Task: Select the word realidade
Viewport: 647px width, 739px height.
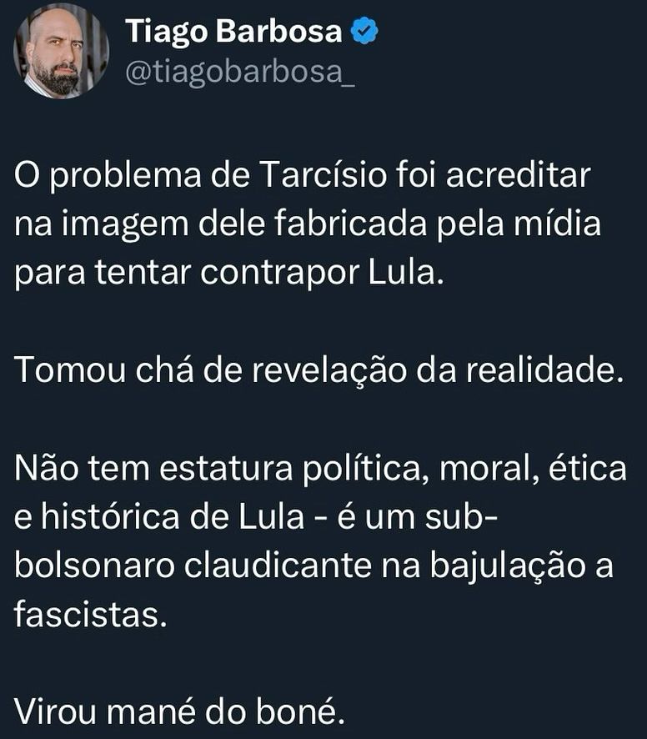Action: click(544, 370)
